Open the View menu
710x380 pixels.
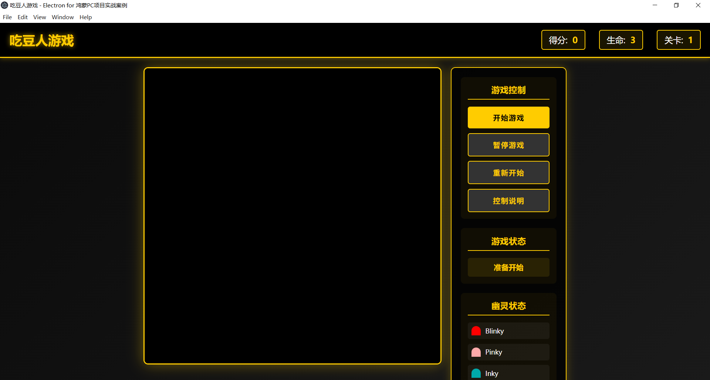coord(40,17)
